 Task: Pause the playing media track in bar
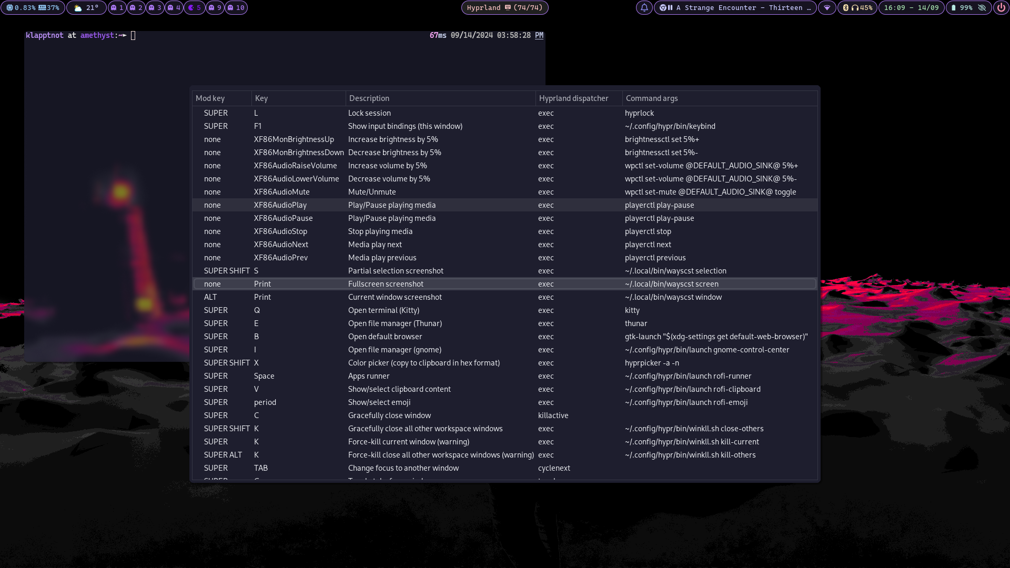point(670,8)
